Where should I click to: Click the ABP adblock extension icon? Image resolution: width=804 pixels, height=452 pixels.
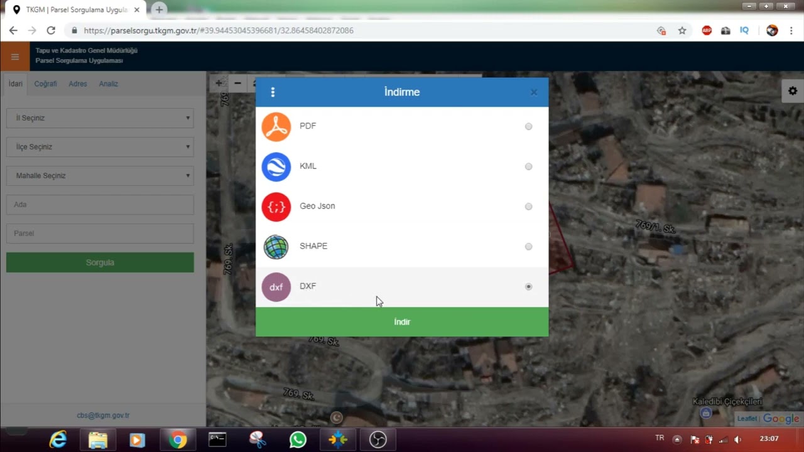[x=707, y=30]
